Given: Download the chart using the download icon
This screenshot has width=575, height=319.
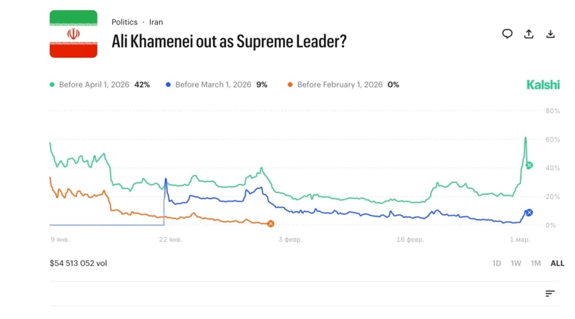Looking at the screenshot, I should coord(550,34).
